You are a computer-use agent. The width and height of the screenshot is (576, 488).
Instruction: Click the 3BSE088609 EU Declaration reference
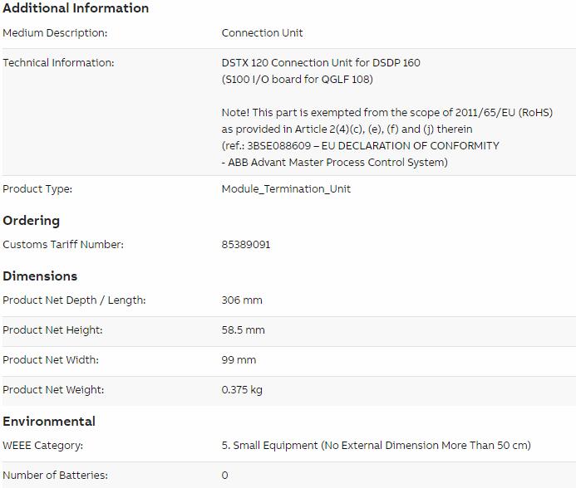pos(361,146)
